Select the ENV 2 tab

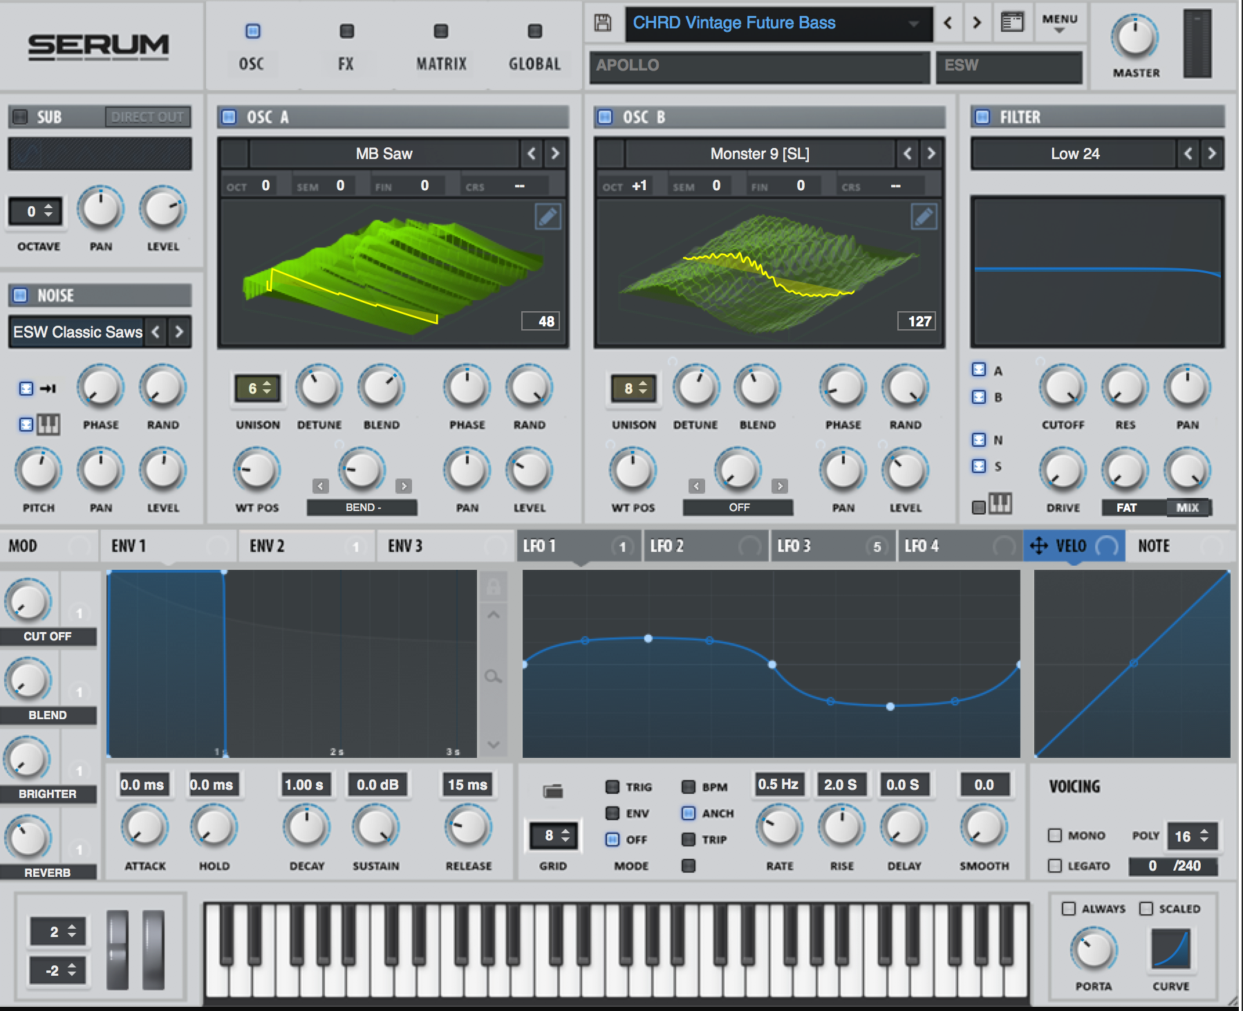tap(306, 546)
